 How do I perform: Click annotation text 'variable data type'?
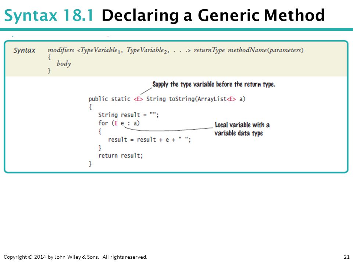(239, 133)
